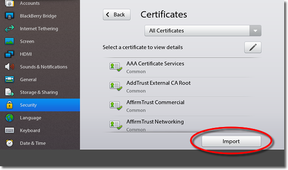The width and height of the screenshot is (288, 170).
Task: Click the Language globe icon
Action: 9,118
